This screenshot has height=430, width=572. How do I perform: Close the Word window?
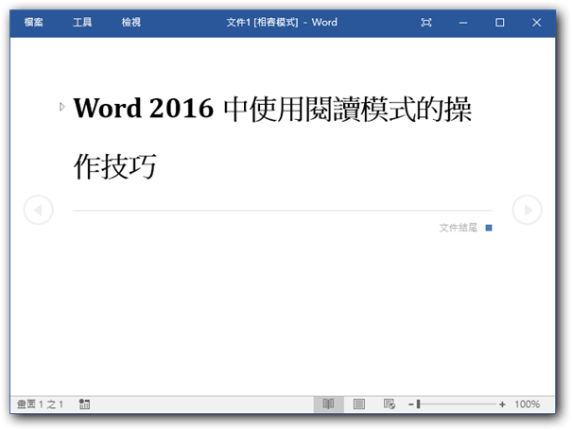[x=536, y=23]
